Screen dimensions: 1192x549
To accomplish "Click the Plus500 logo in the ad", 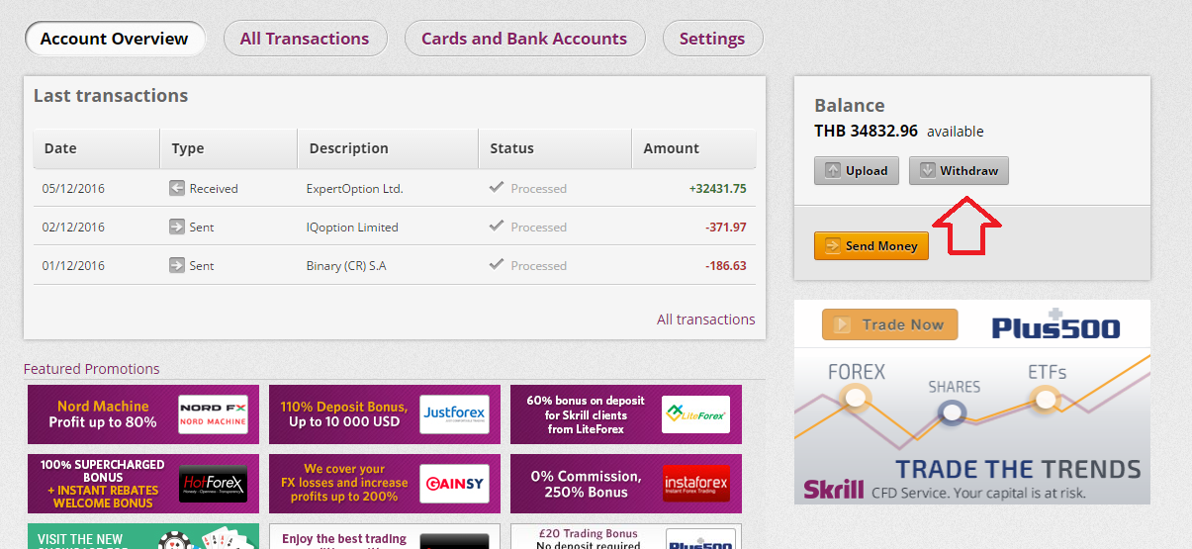I will [x=1055, y=324].
